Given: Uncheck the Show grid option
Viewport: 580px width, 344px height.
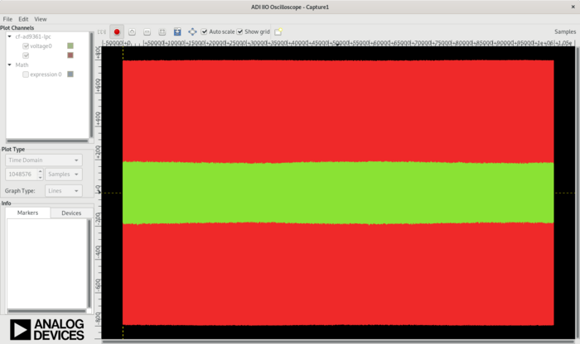Looking at the screenshot, I should [240, 32].
